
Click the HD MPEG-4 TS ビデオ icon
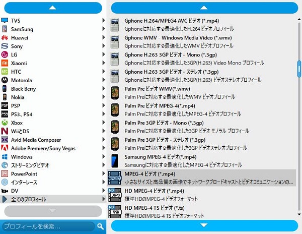point(115,212)
